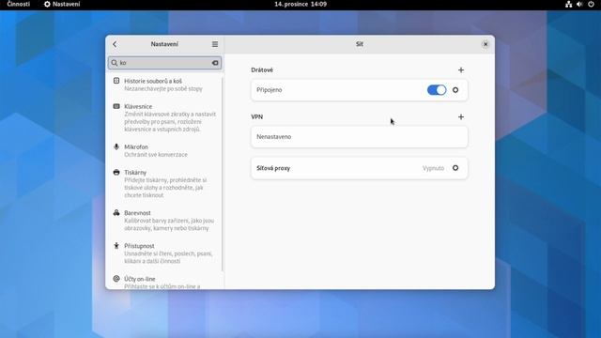Open Klávesnice settings entry

click(165, 117)
